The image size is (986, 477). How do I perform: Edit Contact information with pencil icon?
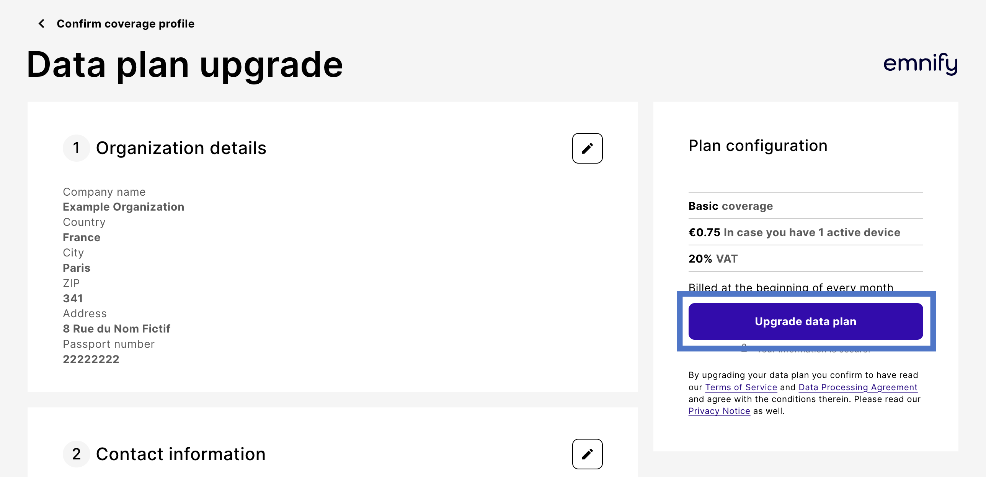587,454
